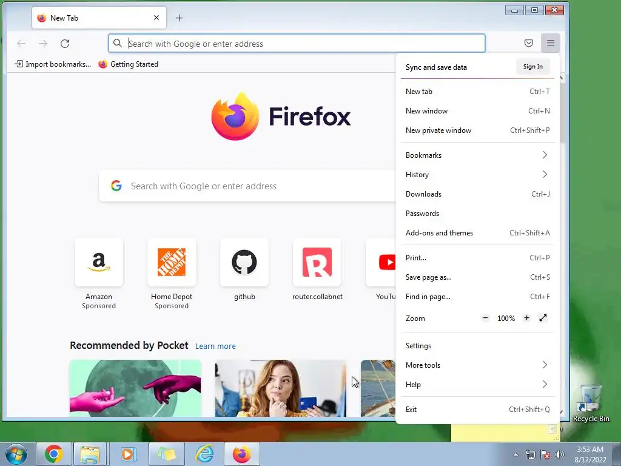Screen dimensions: 621x466
Task: Decrease zoom with the minus button
Action: 485,318
